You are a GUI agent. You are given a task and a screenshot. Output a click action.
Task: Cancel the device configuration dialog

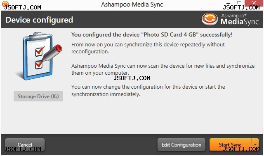25,145
